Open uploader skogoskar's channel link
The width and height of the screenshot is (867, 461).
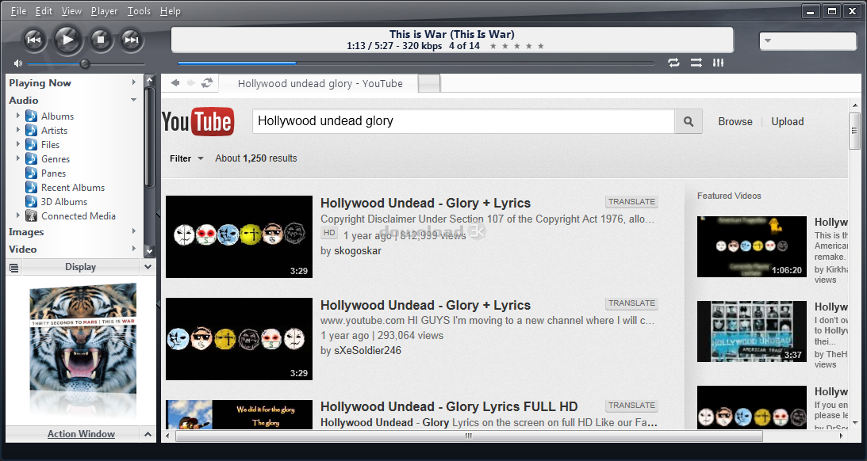(x=358, y=250)
